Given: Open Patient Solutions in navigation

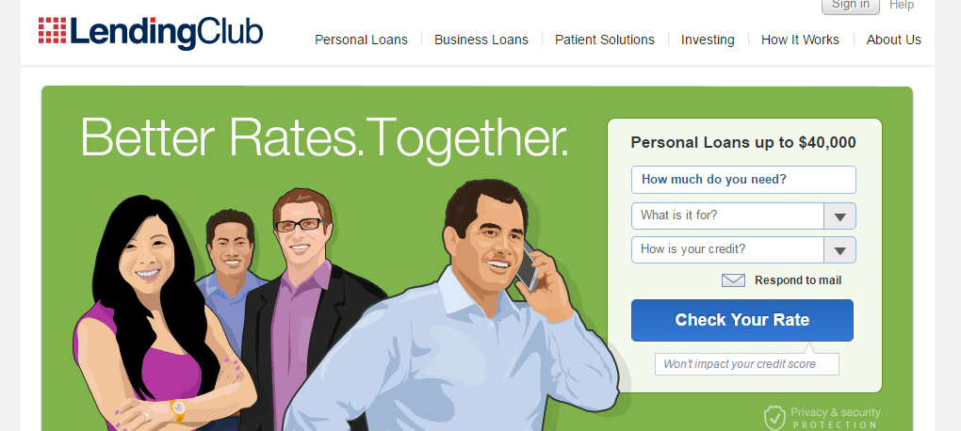Looking at the screenshot, I should coord(604,40).
